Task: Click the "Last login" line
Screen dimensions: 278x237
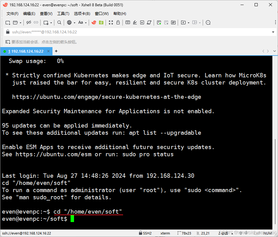Action: tap(98, 176)
